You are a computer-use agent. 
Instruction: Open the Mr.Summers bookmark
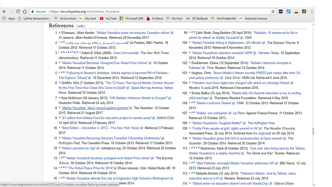(65, 18)
